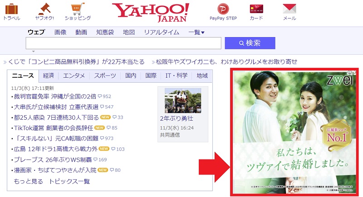Click the 共同通信 source label
The image size is (363, 197).
click(170, 135)
